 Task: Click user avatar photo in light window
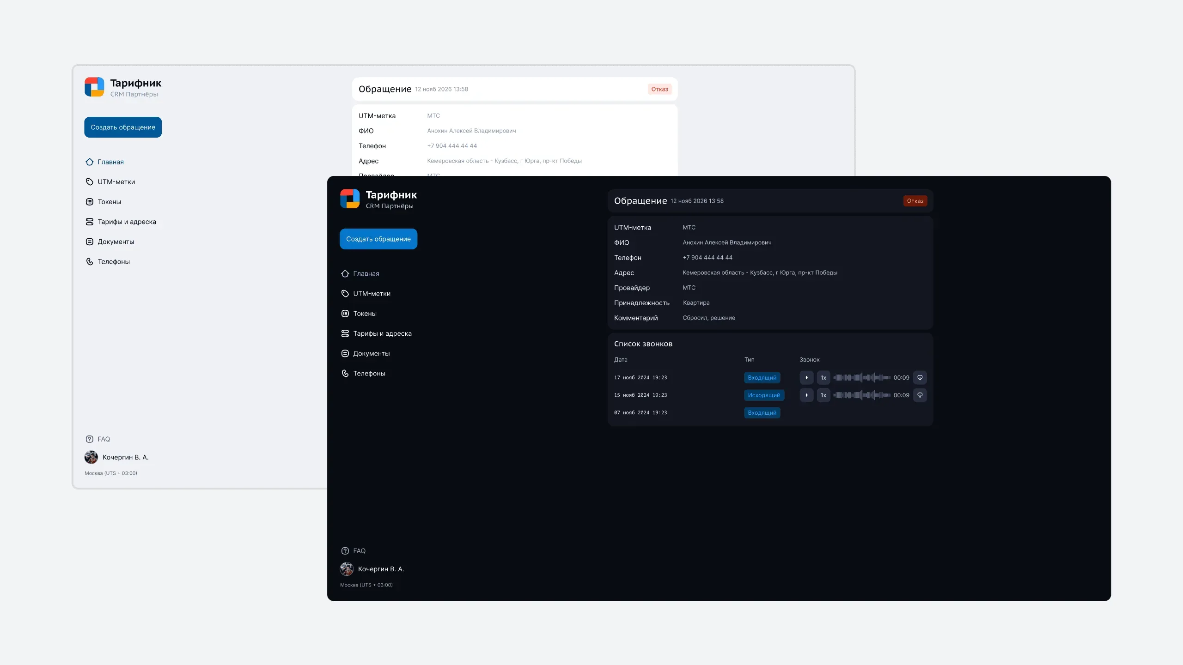(x=91, y=457)
